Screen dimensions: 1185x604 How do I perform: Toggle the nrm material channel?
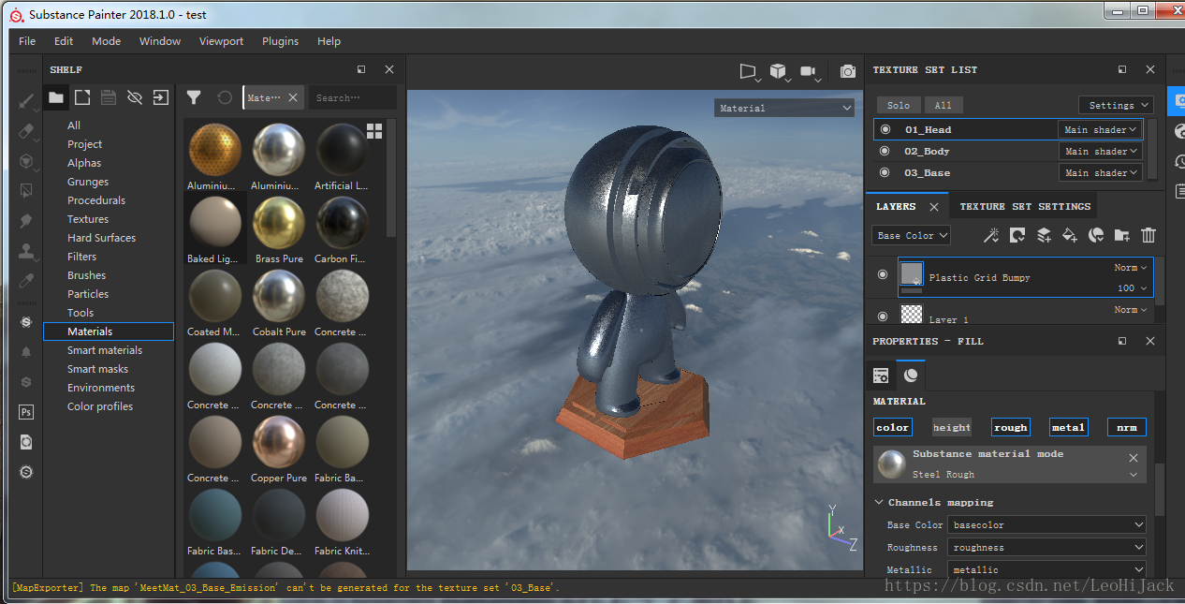(x=1127, y=427)
